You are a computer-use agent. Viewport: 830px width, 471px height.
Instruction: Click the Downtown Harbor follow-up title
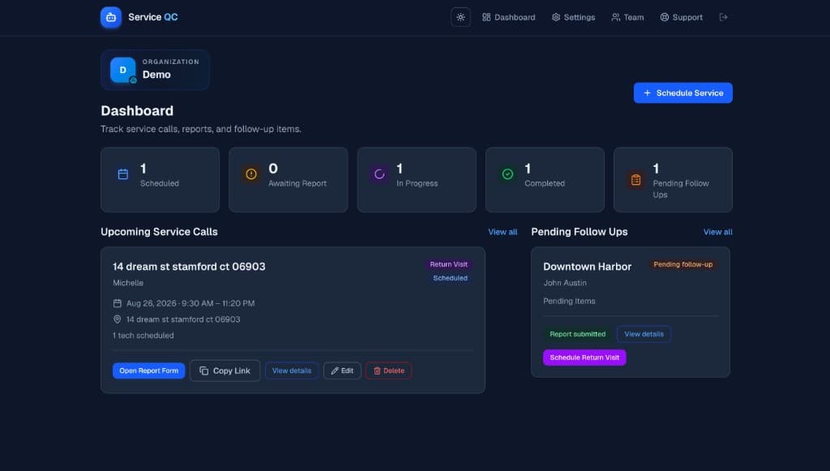click(x=587, y=267)
